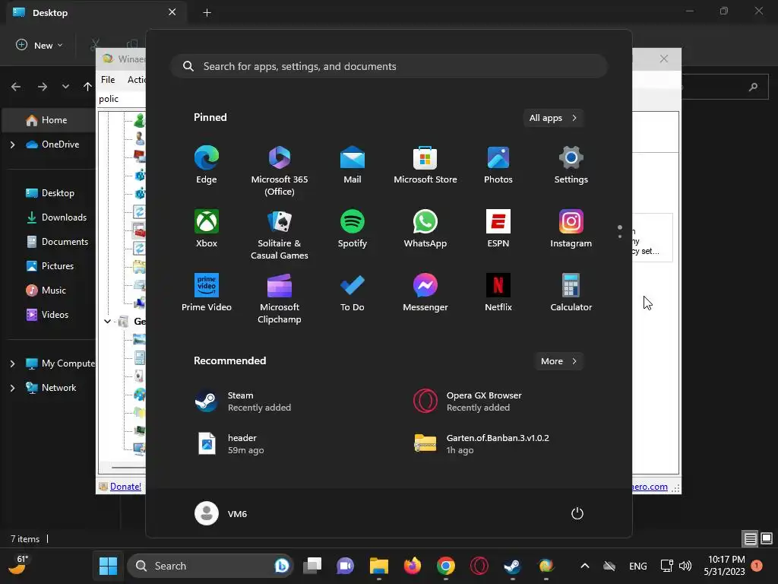Launch Microsoft Clipchamp
The width and height of the screenshot is (778, 584).
280,298
